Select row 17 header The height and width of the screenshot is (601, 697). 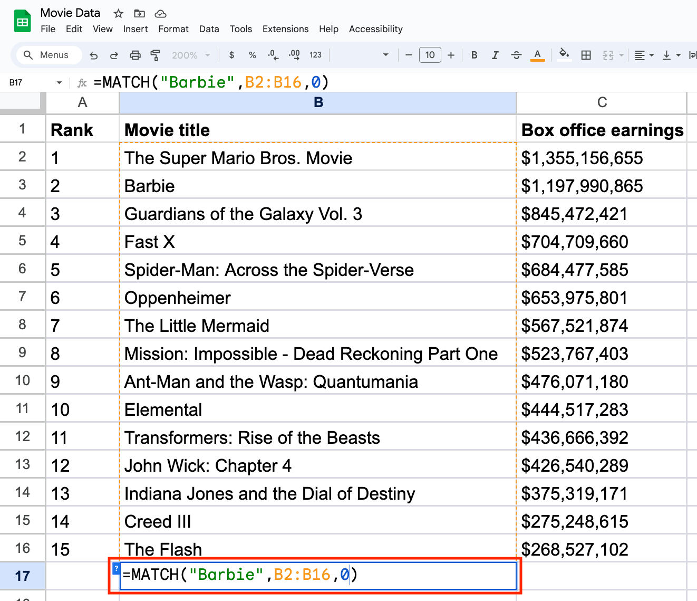click(x=23, y=576)
